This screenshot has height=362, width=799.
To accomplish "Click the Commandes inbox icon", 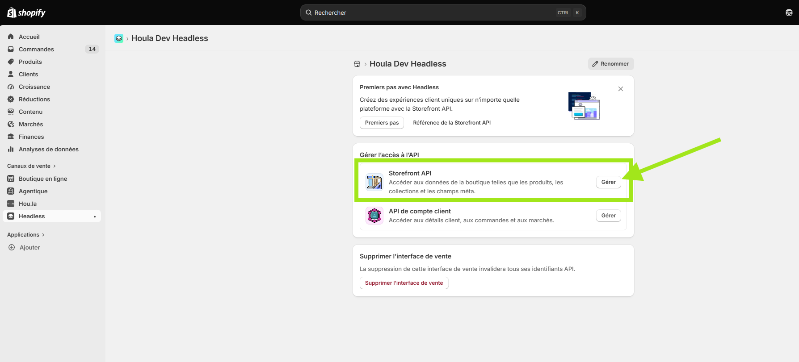I will pyautogui.click(x=11, y=49).
